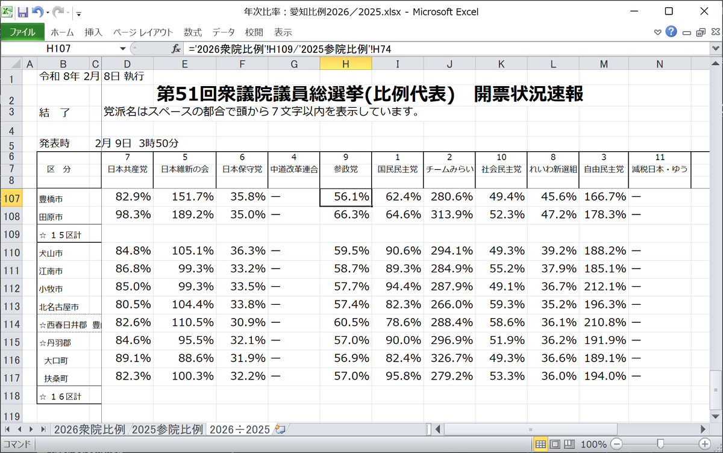
Task: Switch to Page Layout view in status bar
Action: (x=554, y=445)
